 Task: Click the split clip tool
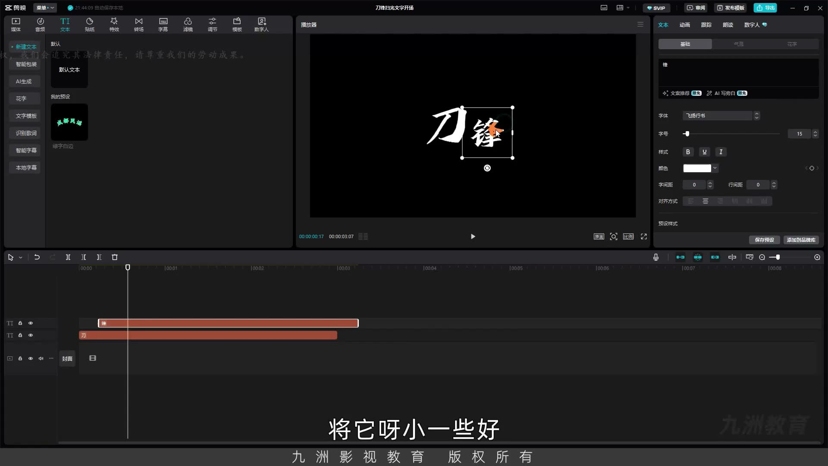[68, 257]
